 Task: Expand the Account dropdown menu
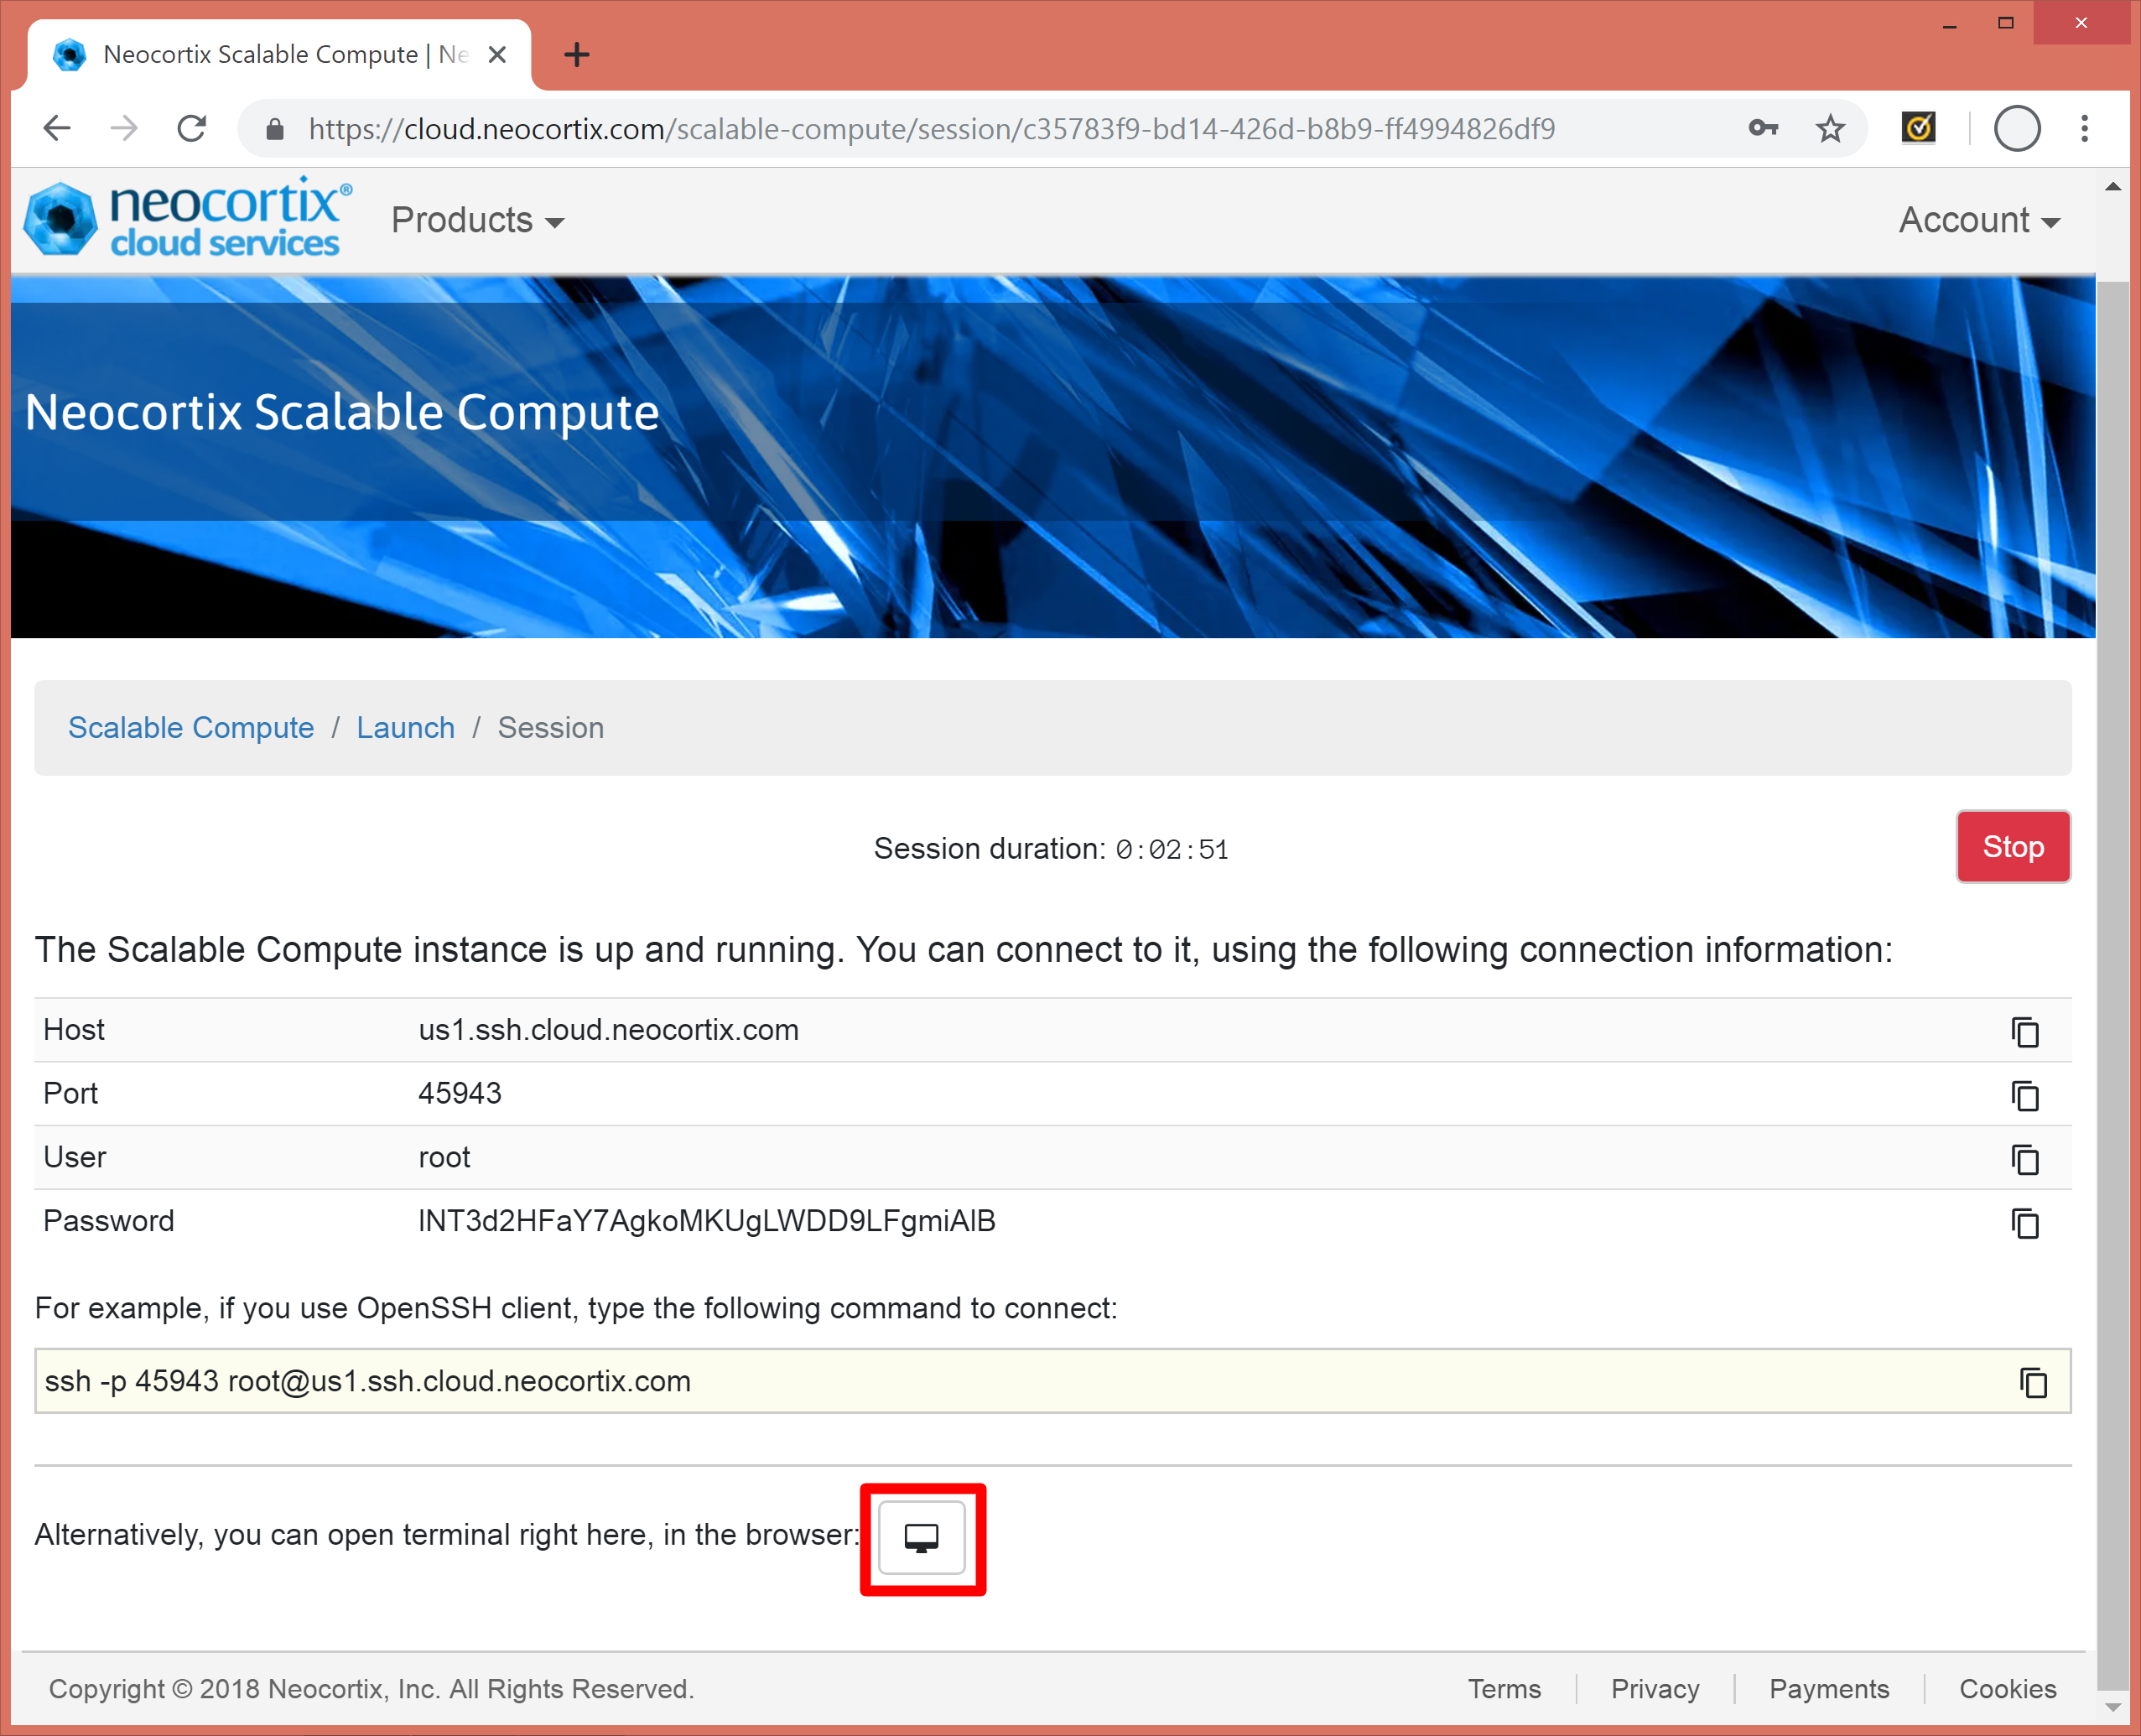coord(1978,220)
